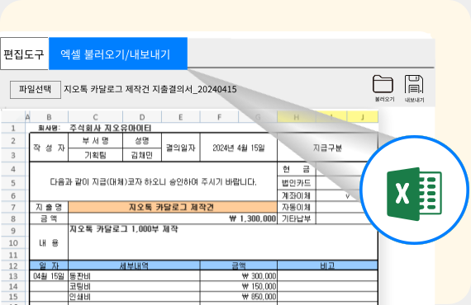Select highlighted column header H
The height and width of the screenshot is (305, 471).
coord(296,117)
